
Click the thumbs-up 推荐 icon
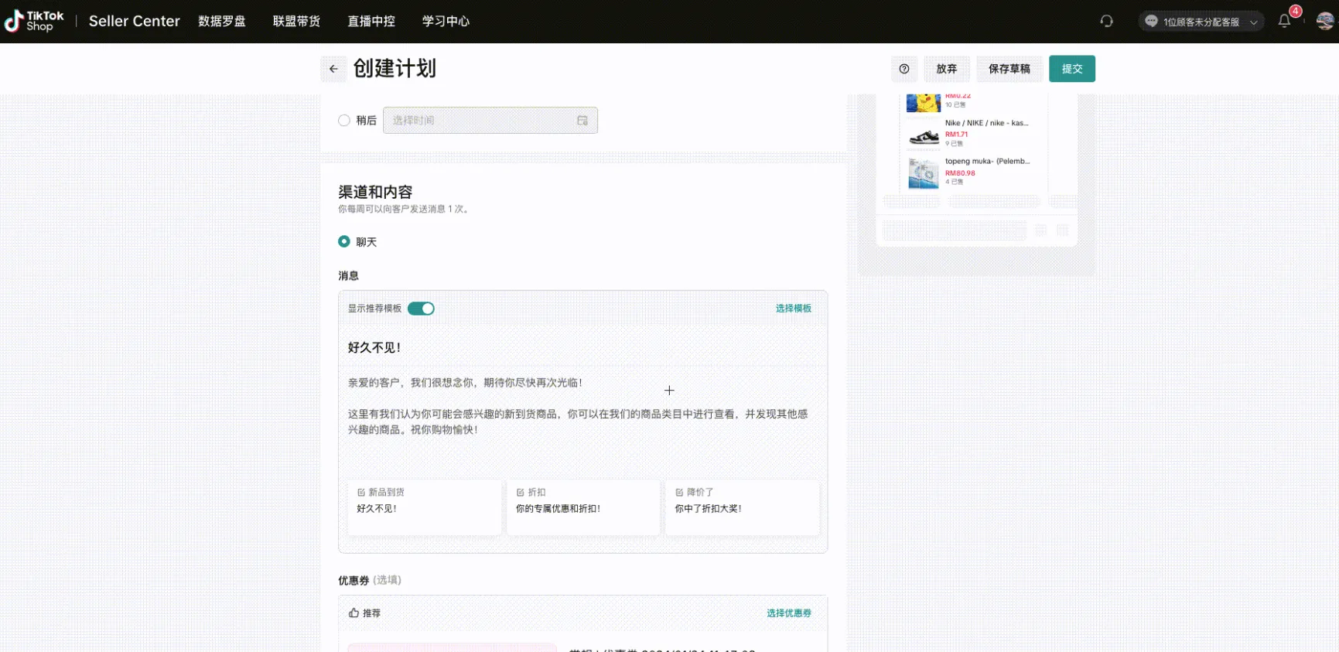pos(354,613)
